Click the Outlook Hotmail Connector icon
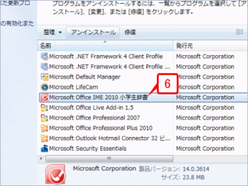248x186 pixels. coord(44,138)
